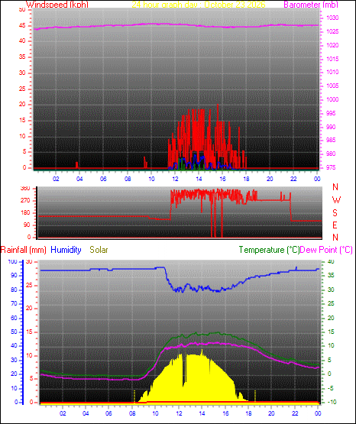Select the Temperature (°C) legend label
This screenshot has width=356, height=424.
coord(269,250)
